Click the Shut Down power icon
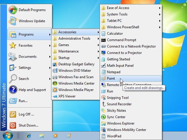Viewport: 187px width, 140px height. click(13, 125)
